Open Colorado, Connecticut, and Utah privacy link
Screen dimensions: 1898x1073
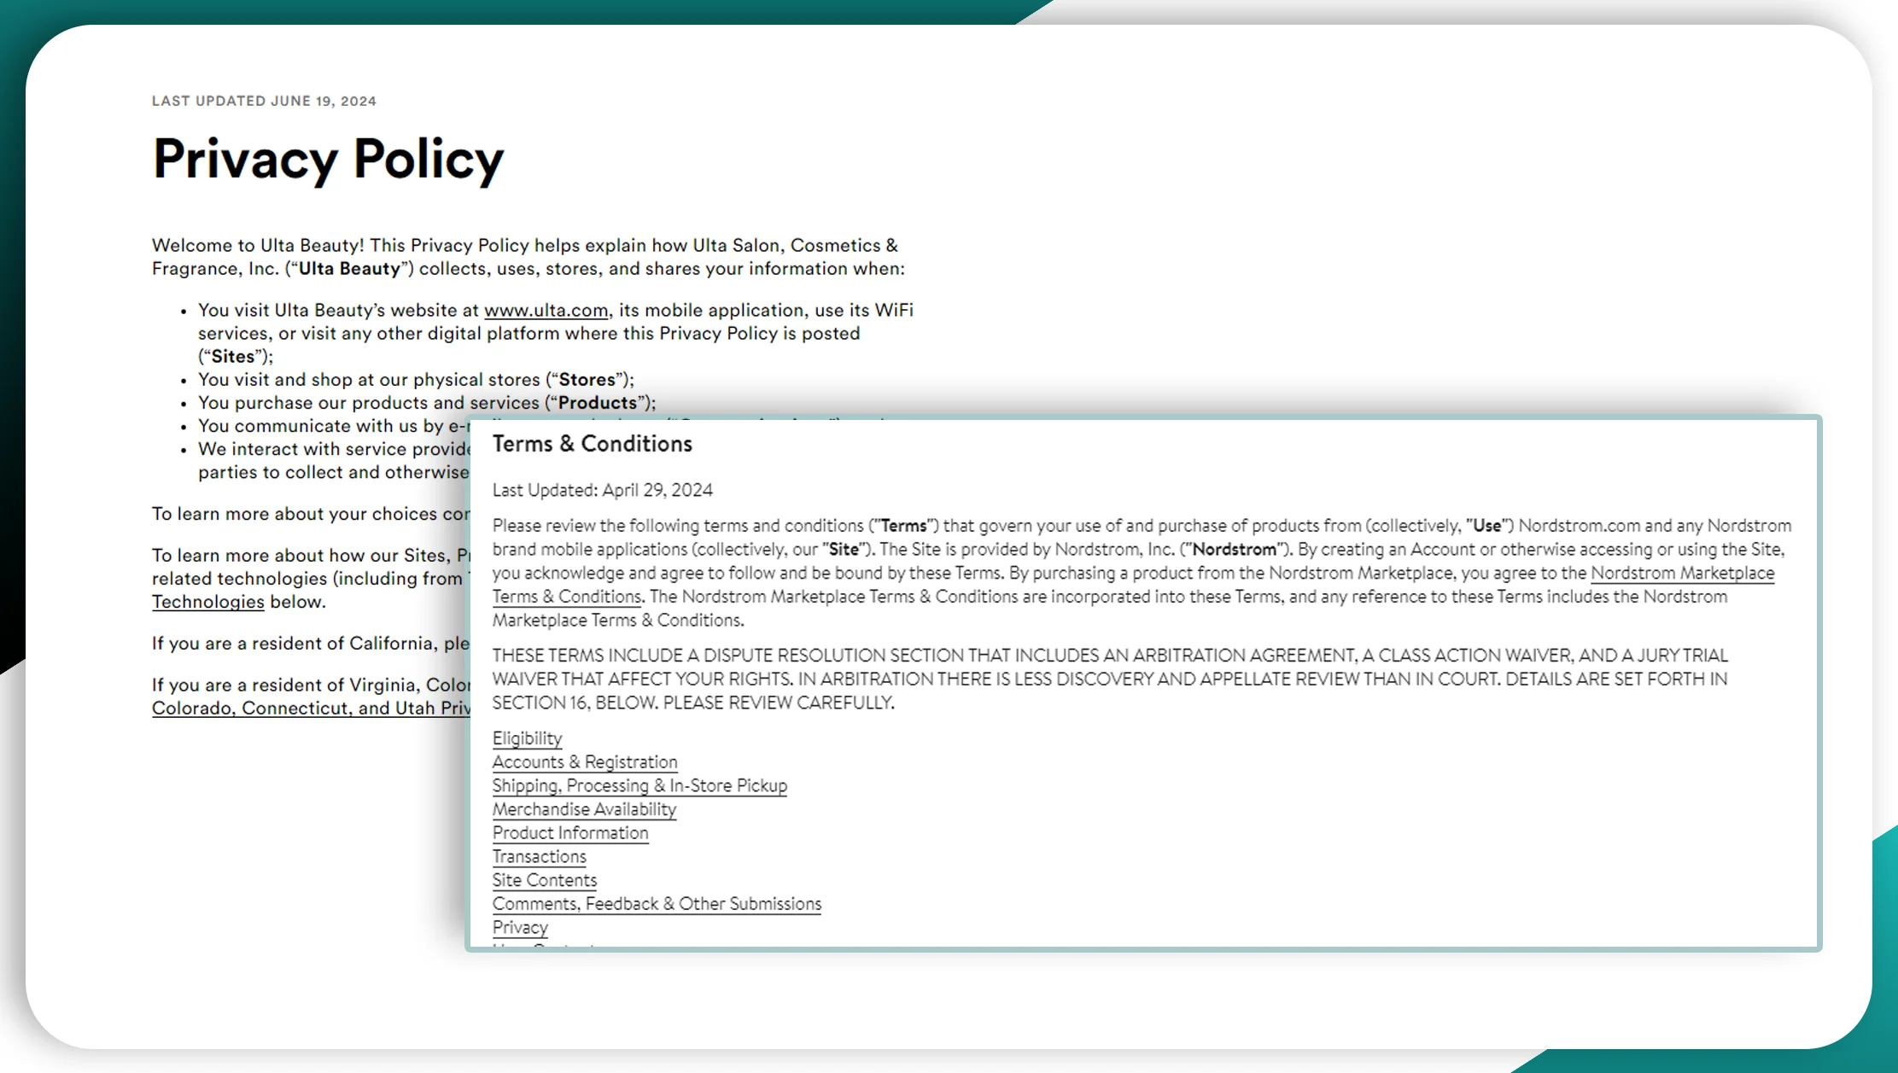pyautogui.click(x=311, y=709)
